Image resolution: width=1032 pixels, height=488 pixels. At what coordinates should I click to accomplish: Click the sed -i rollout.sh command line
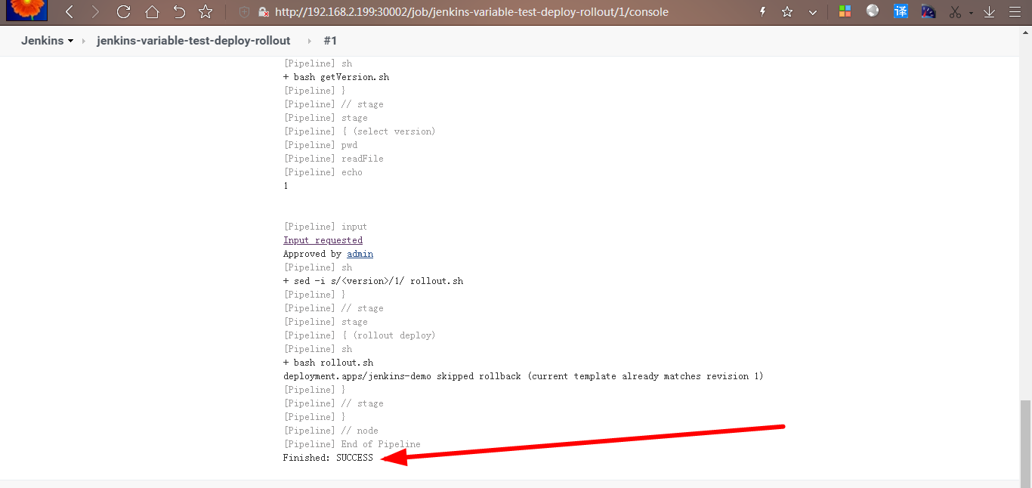373,281
